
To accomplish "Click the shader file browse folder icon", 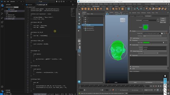I will tap(162, 34).
